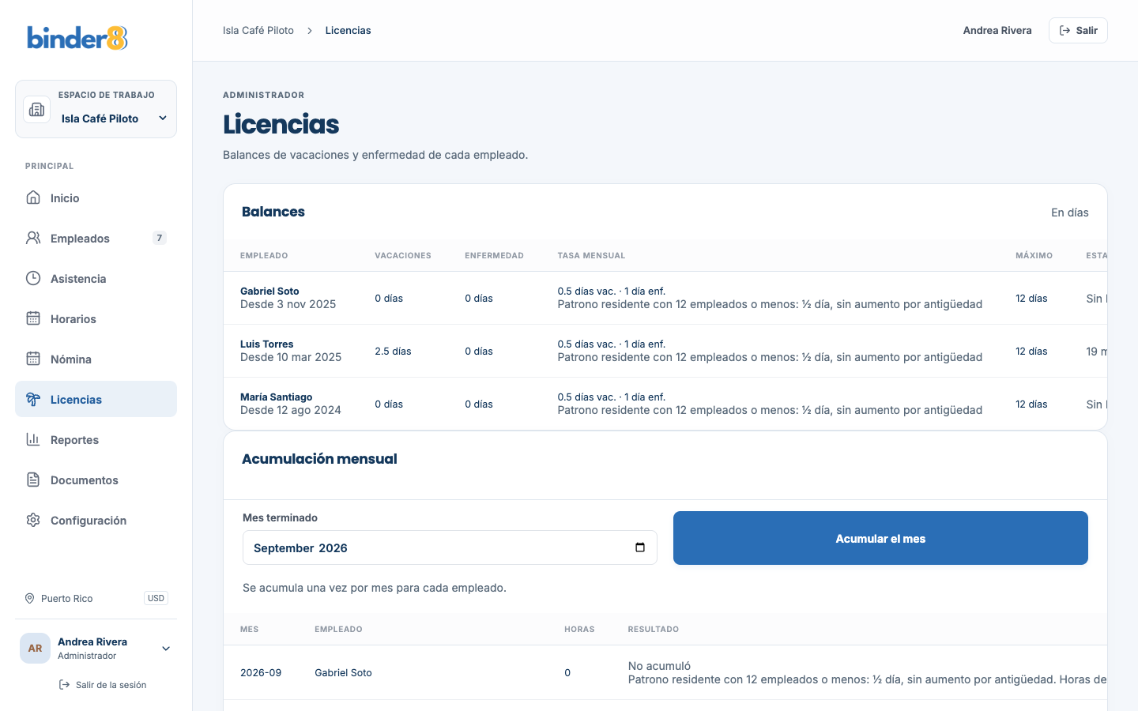Click the En días label
This screenshot has height=711, width=1138.
[1070, 213]
